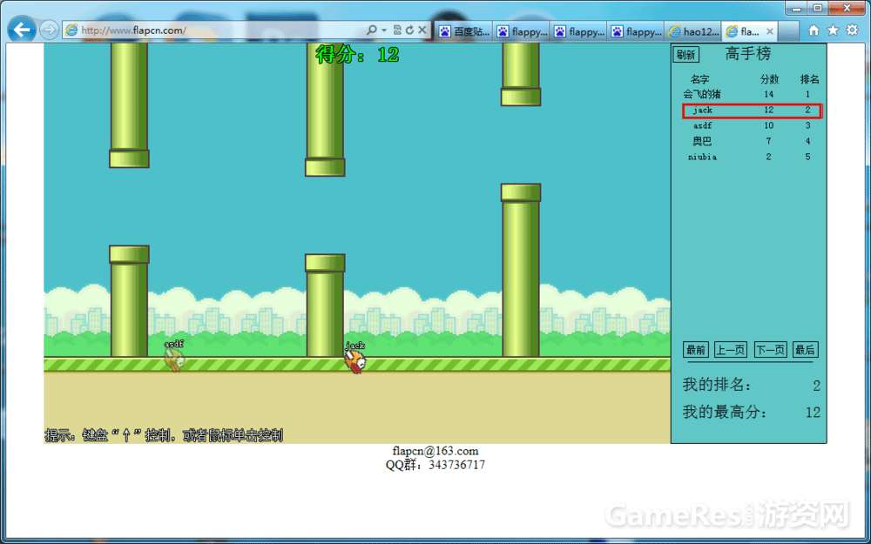Jump to last page with 最后
Screen dimensions: 871x544
[805, 350]
